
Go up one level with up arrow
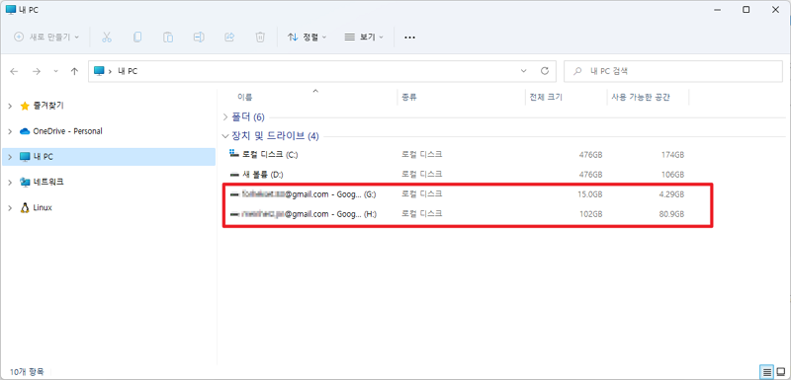pyautogui.click(x=75, y=71)
